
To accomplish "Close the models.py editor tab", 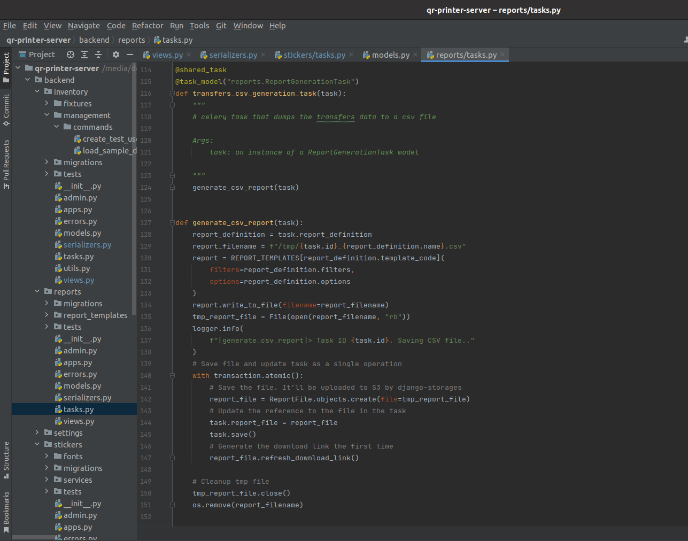I will (x=415, y=55).
